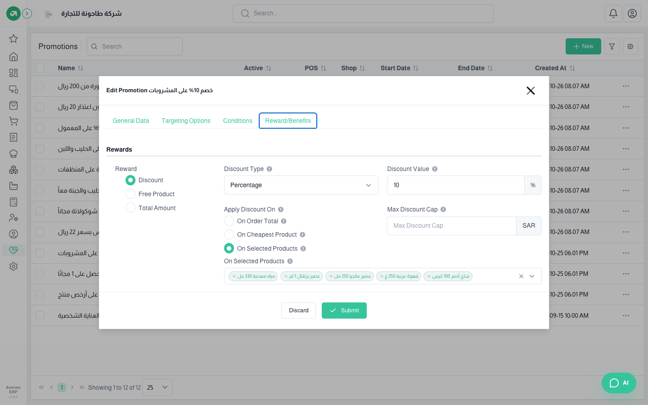This screenshot has height=405, width=648.
Task: Open the Discount Type Percentage dropdown
Action: click(x=301, y=185)
